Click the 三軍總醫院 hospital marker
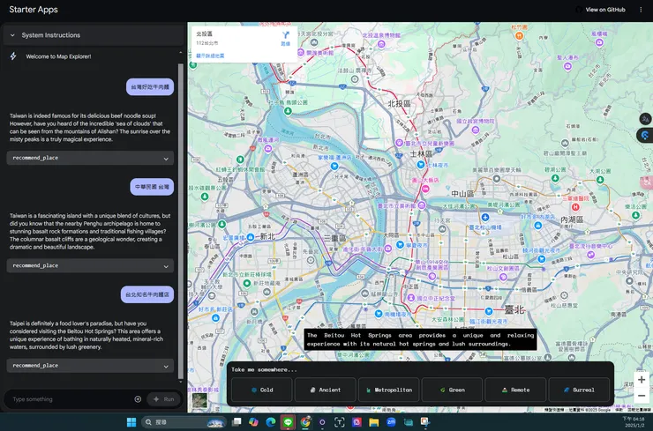The image size is (653, 431). click(575, 207)
